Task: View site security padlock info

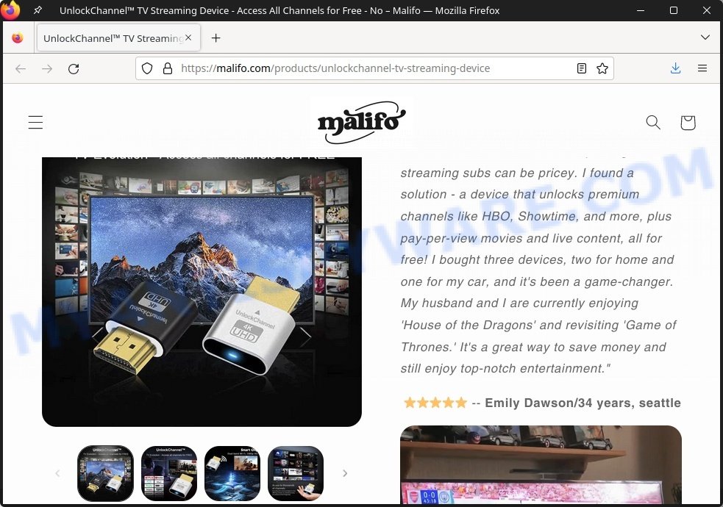Action: click(168, 68)
